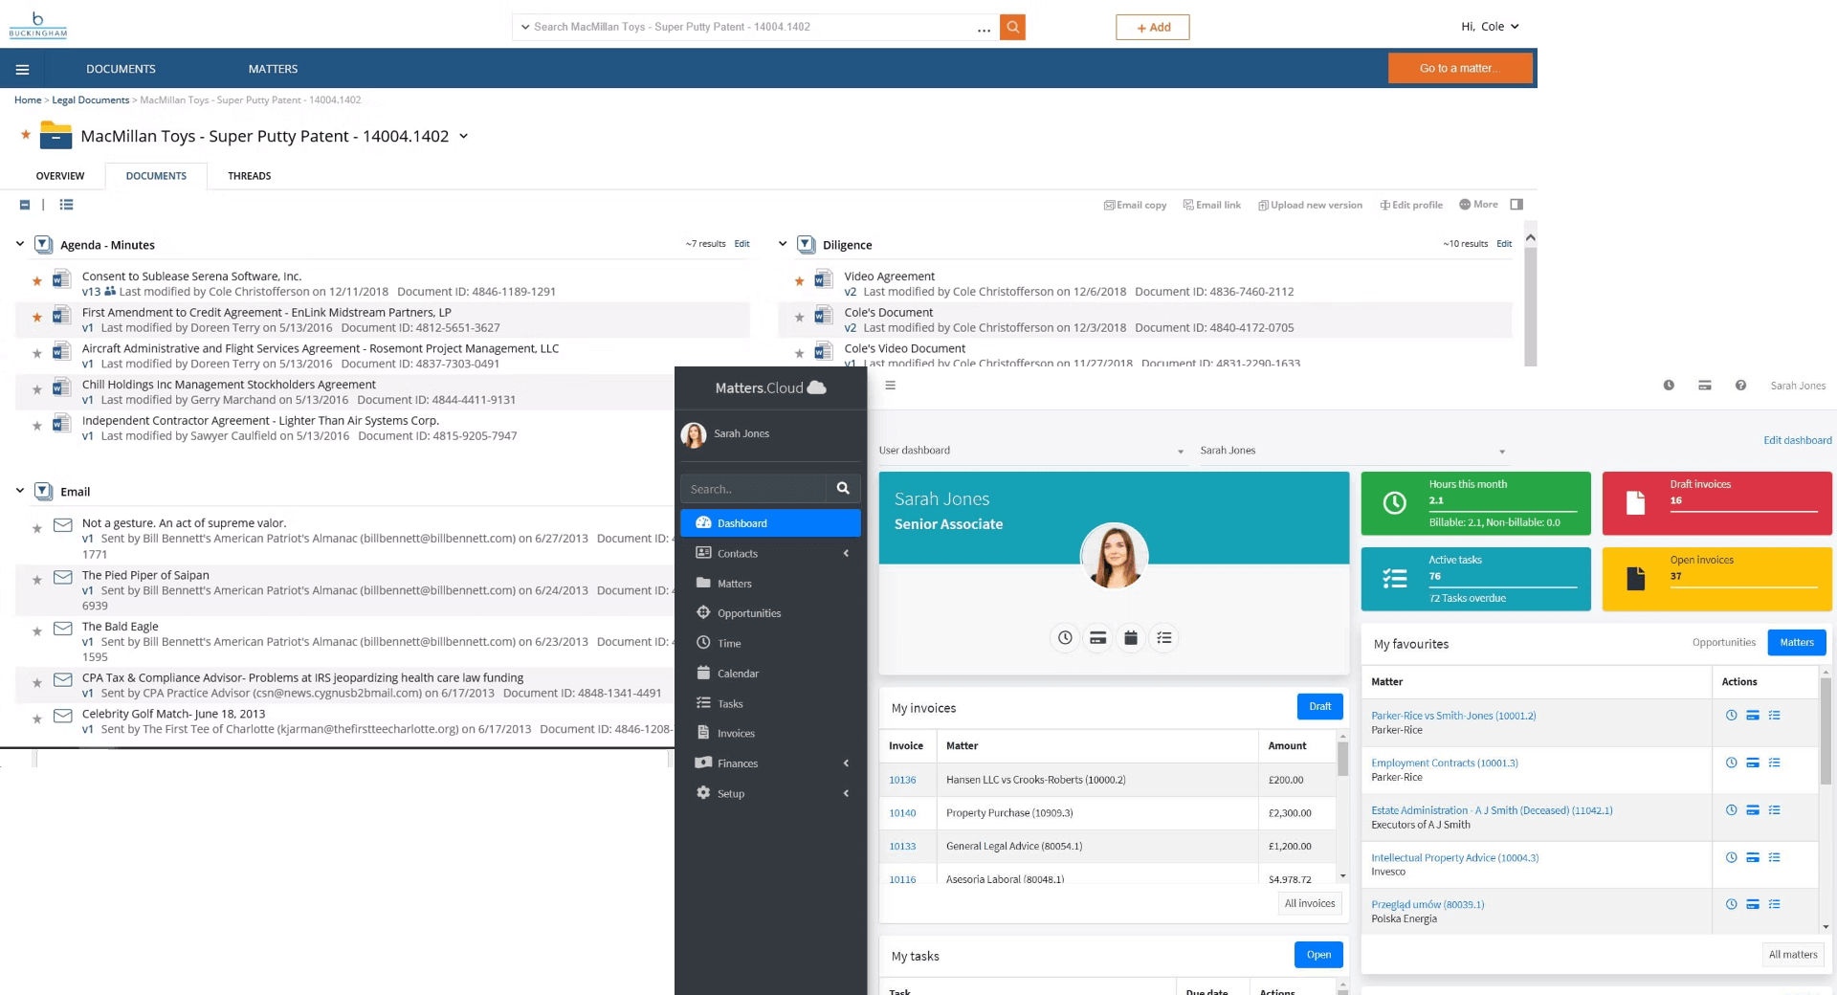The width and height of the screenshot is (1837, 995).
Task: Click the Draft button in My invoices
Action: pyautogui.click(x=1320, y=707)
